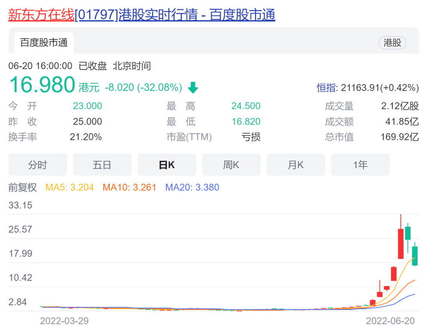
Task: Select the 日K chart tab
Action: [x=166, y=165]
